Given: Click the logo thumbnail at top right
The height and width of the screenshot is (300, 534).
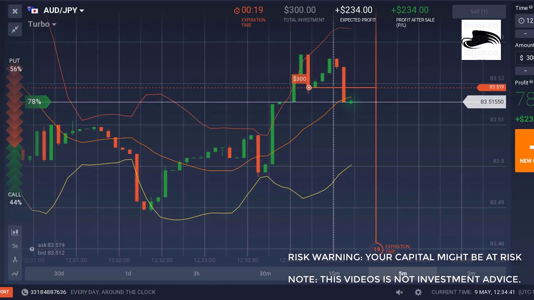Looking at the screenshot, I should click(481, 40).
